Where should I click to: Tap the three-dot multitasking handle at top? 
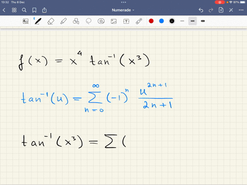coord(123,2)
